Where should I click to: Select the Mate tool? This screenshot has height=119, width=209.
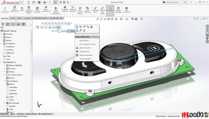[x=22, y=9]
